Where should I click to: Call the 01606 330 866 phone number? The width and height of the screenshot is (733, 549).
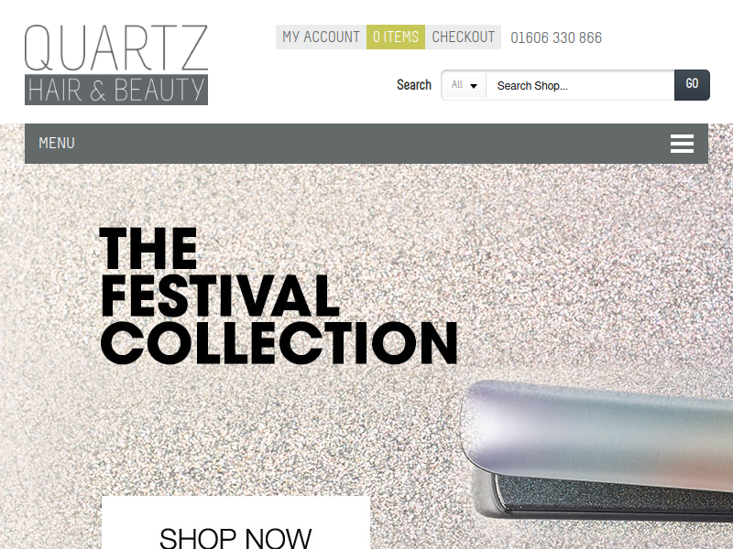(556, 38)
